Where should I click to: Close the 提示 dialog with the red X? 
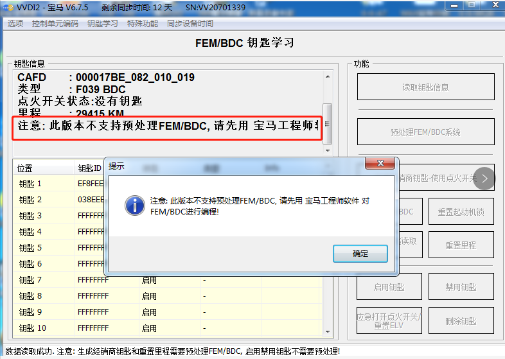pos(380,163)
